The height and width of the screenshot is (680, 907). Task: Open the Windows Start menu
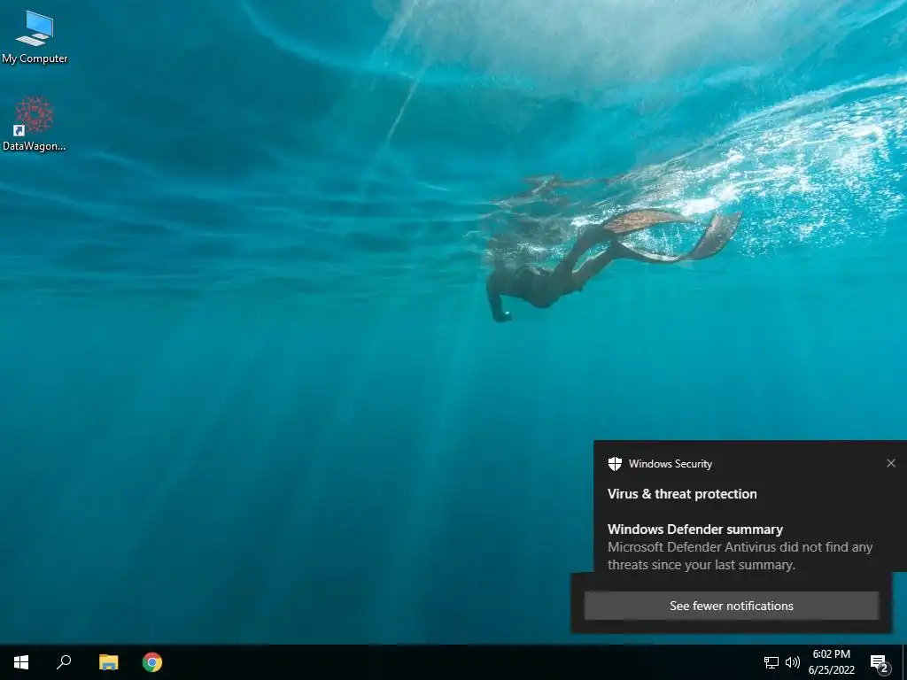coord(21,662)
